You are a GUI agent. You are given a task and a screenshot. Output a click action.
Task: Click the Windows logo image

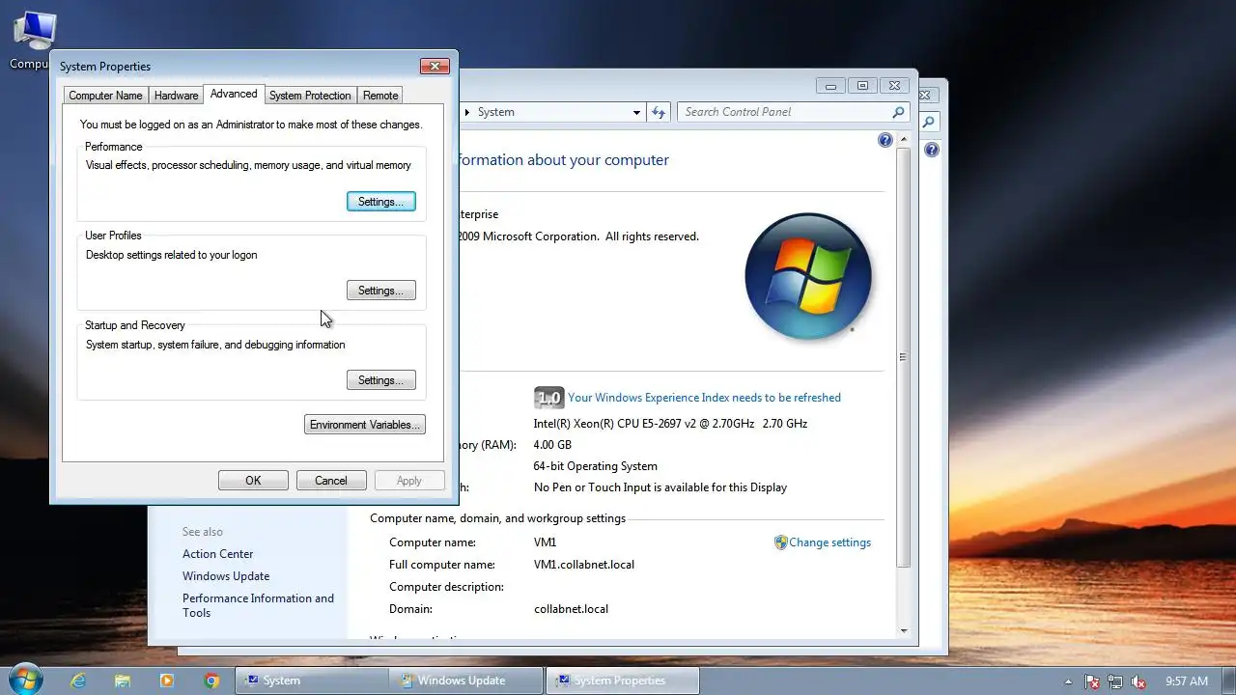pyautogui.click(x=808, y=277)
